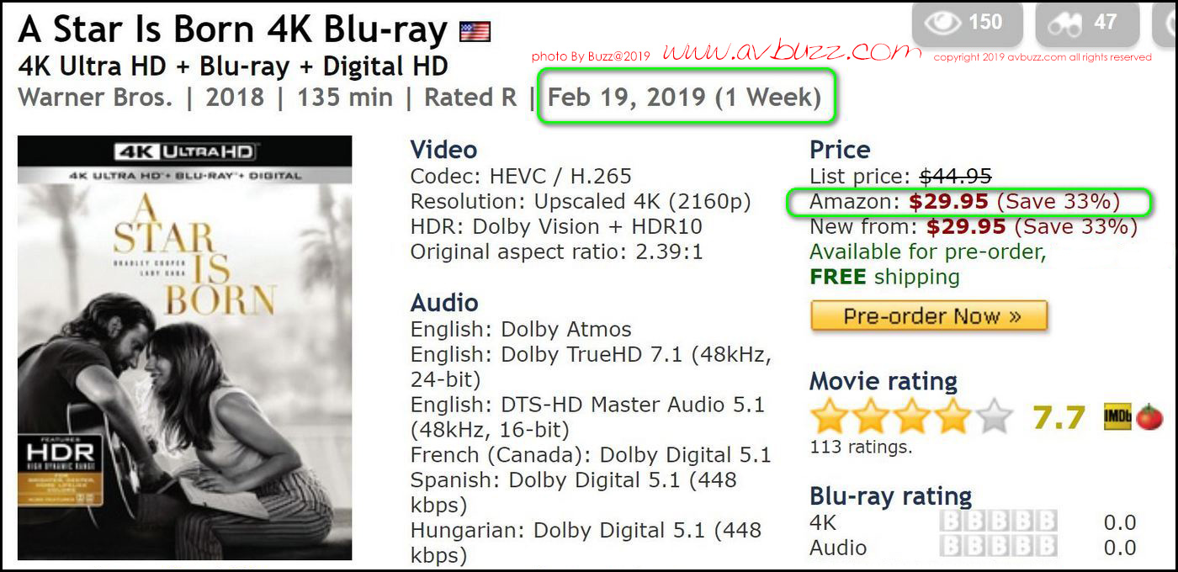Screen dimensions: 1178x572
Task: Open the Rotten Tomatoes tomato icon
Action: click(x=1149, y=417)
